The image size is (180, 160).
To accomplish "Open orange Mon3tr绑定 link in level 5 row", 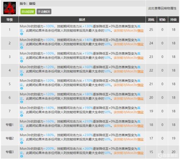I will click(135, 85).
